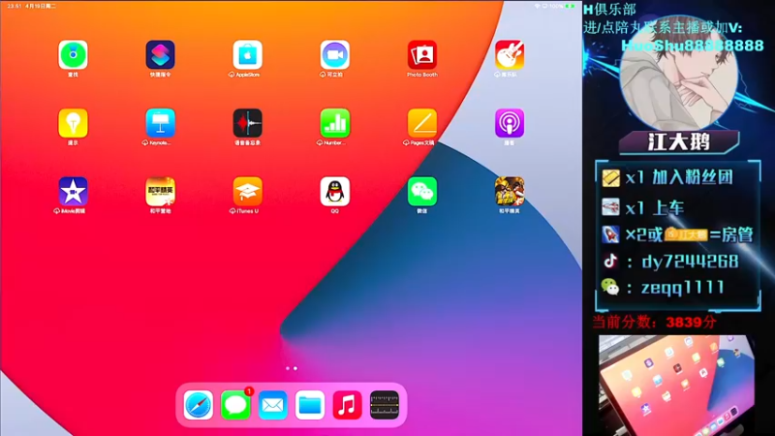Launch the Numbers app
Image resolution: width=775 pixels, height=436 pixels.
[334, 123]
